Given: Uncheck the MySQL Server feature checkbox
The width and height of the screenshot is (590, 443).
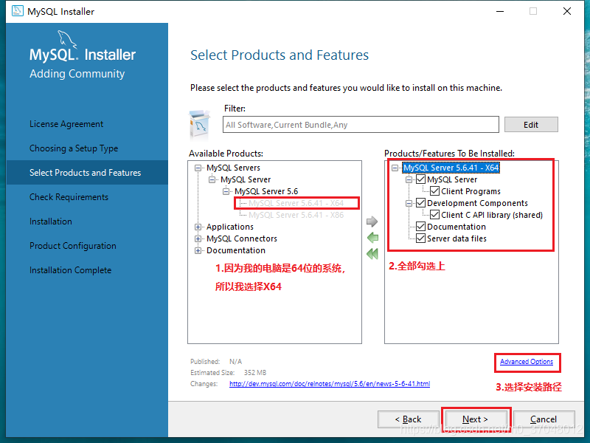Looking at the screenshot, I should pyautogui.click(x=420, y=179).
